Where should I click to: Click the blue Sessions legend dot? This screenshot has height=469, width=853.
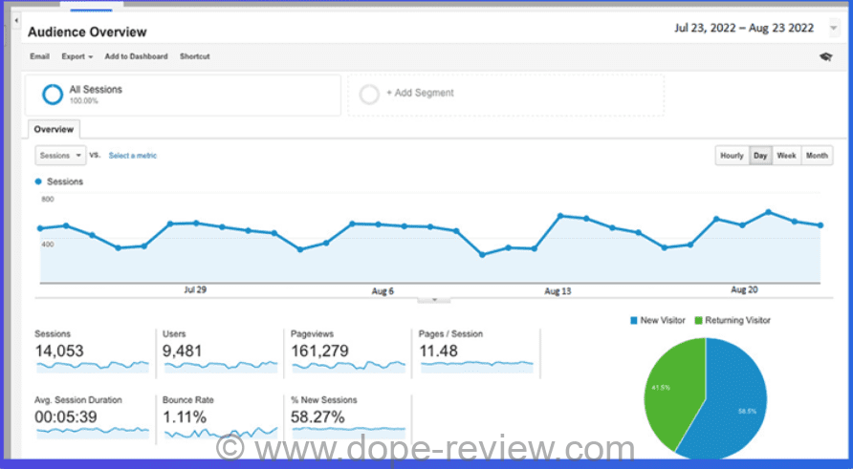click(38, 181)
